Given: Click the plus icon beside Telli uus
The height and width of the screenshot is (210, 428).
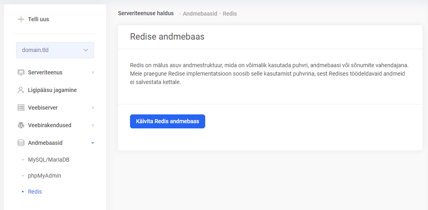Looking at the screenshot, I should [21, 19].
